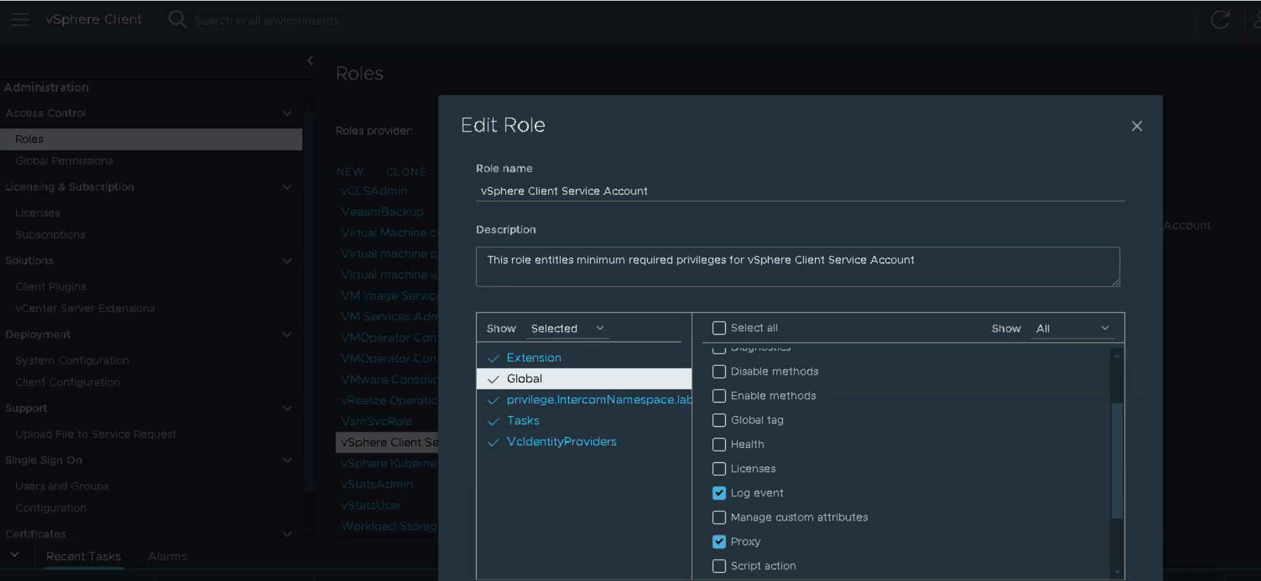This screenshot has height=581, width=1261.
Task: Collapse the left navigation panel arrow
Action: point(310,60)
